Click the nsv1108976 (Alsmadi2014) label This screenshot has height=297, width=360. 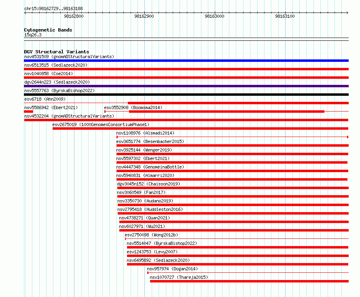tap(145, 133)
